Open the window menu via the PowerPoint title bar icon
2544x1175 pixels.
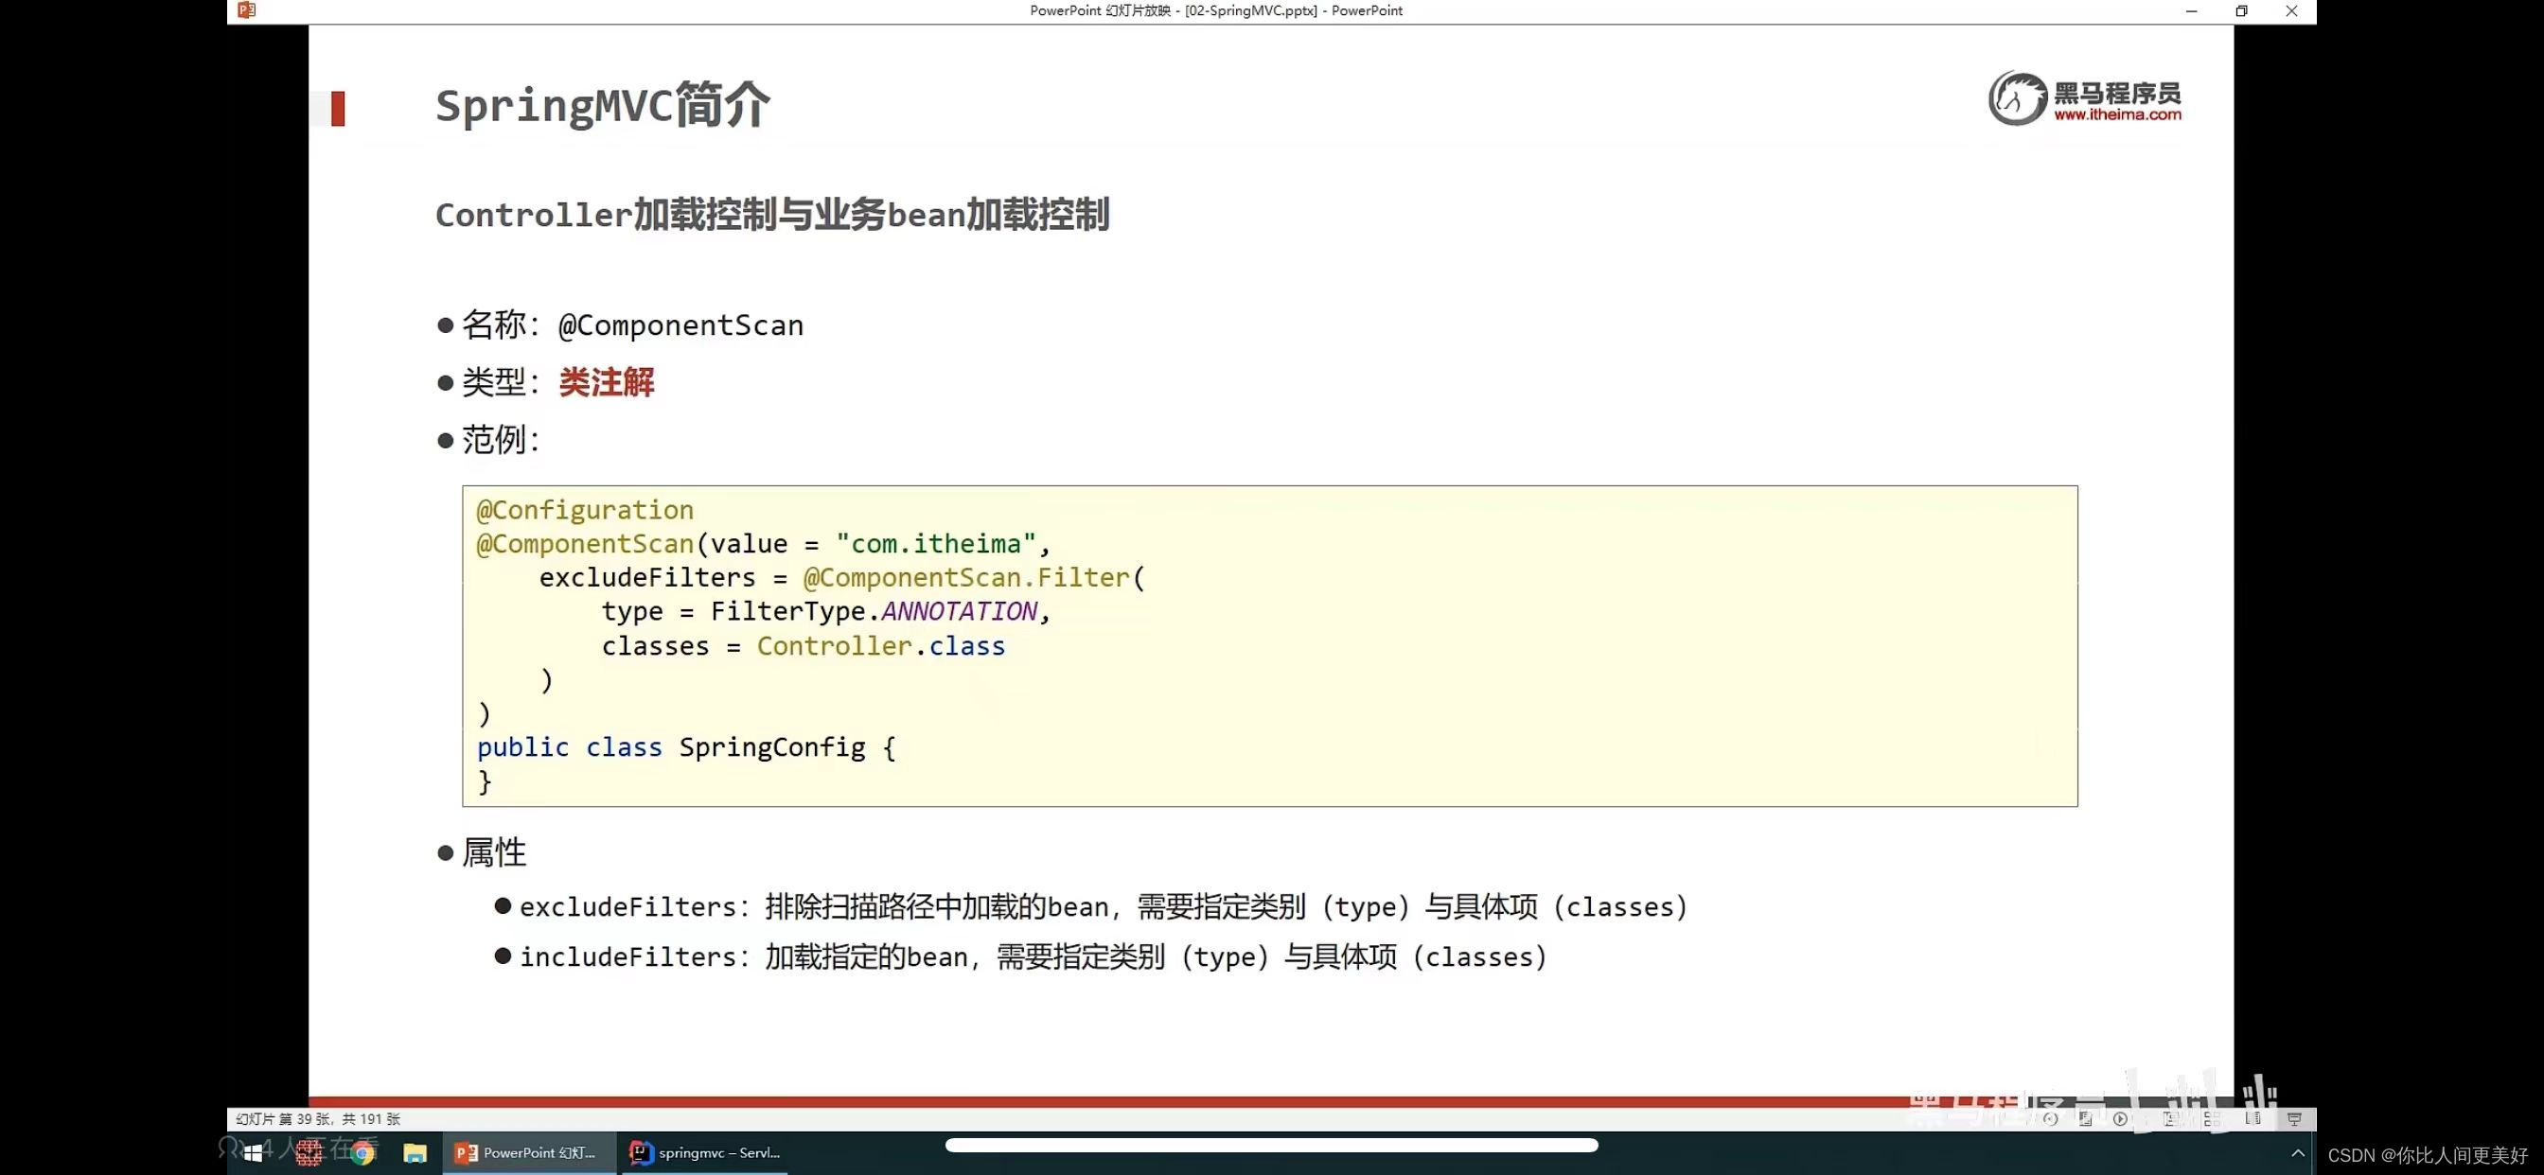[245, 10]
